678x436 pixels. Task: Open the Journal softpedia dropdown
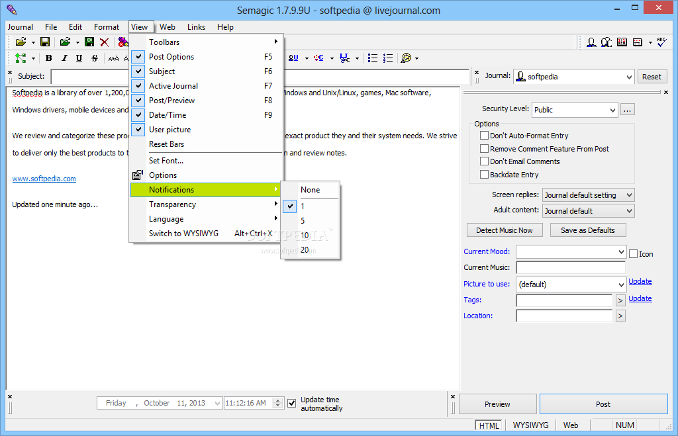click(x=629, y=77)
